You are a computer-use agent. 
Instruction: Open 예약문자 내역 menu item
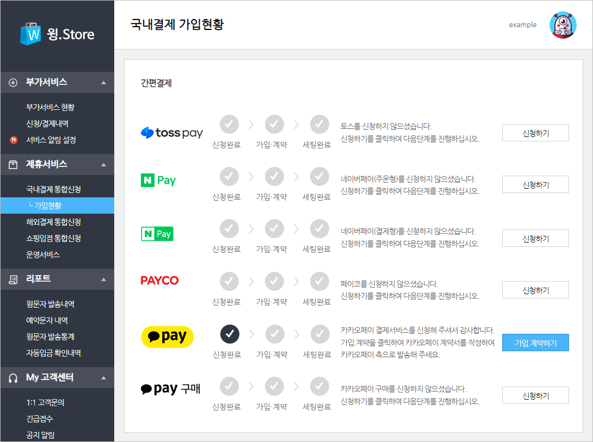[47, 320]
